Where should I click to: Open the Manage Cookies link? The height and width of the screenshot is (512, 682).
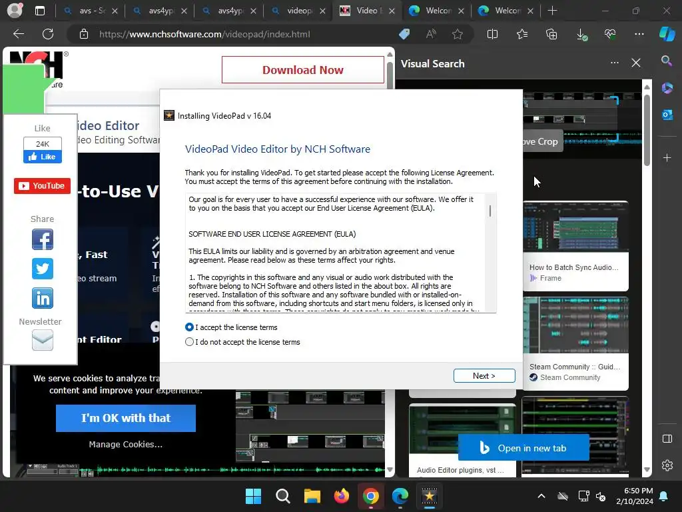126,444
